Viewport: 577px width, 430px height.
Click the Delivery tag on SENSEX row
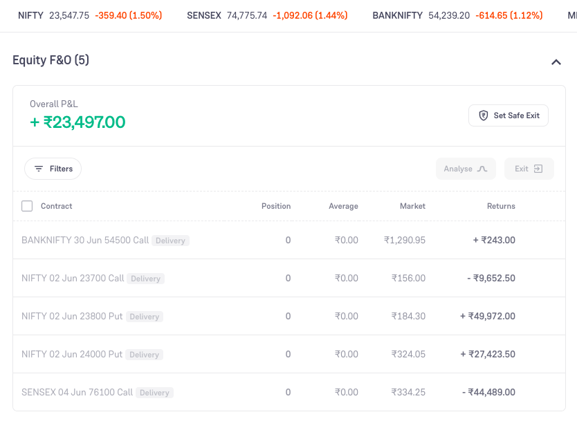[x=154, y=393]
